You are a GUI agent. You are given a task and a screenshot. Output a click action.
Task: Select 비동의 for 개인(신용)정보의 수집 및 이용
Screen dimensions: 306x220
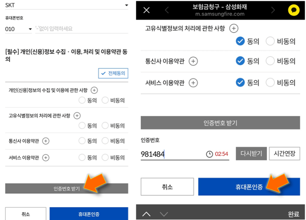(105, 100)
